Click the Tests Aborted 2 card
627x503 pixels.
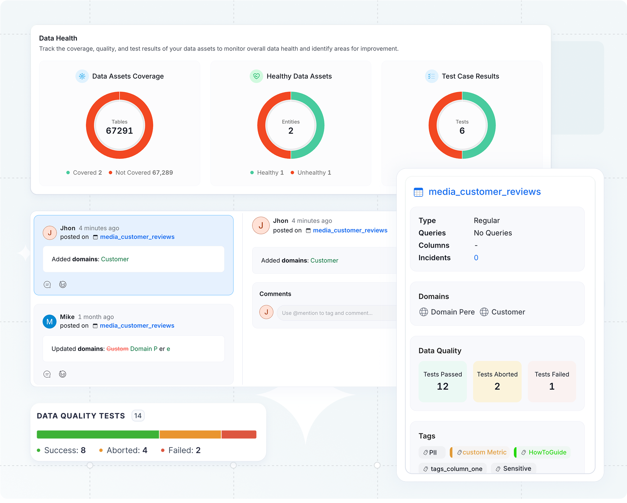497,382
